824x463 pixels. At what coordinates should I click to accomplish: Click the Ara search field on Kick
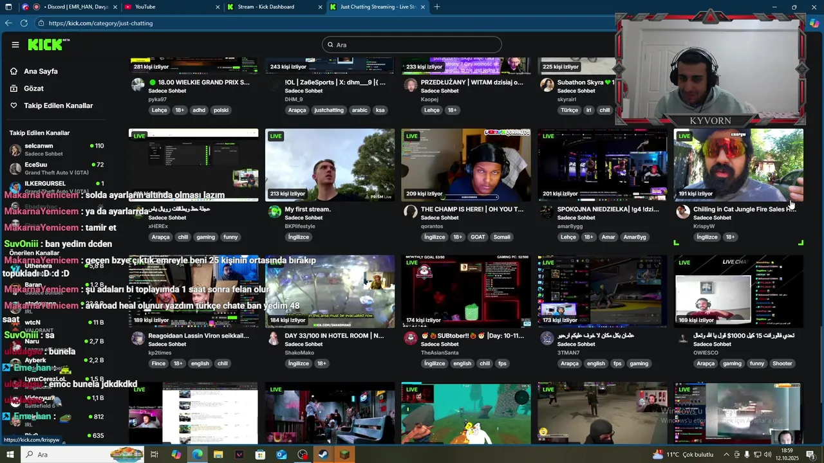click(412, 45)
